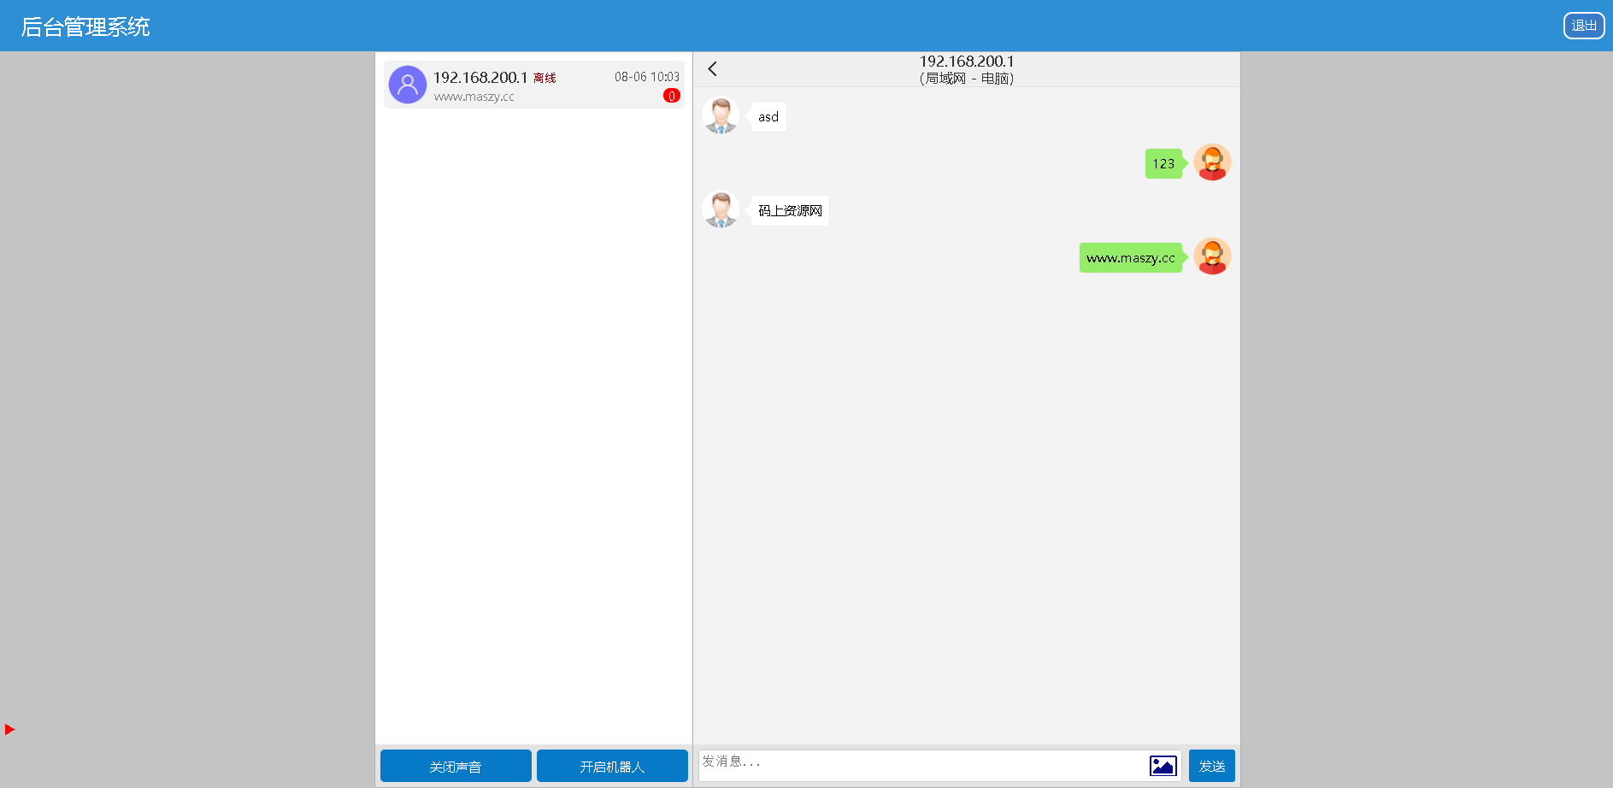Log out with the 退出 button
This screenshot has height=788, width=1613.
(x=1584, y=26)
